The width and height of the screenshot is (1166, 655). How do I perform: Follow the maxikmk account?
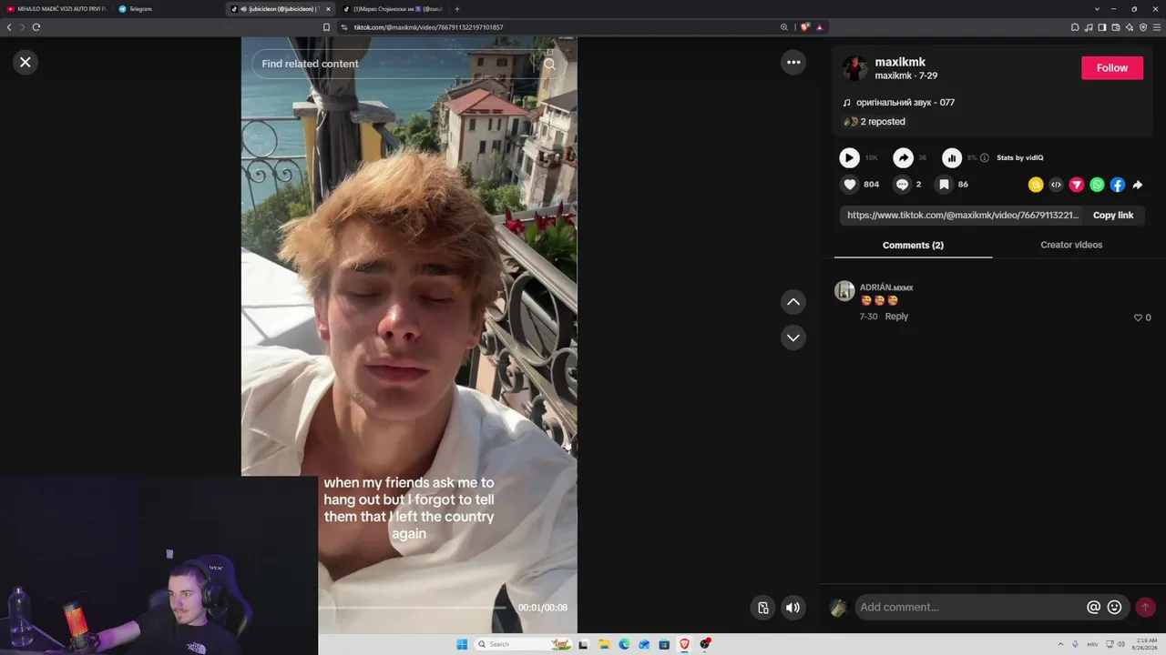pos(1112,68)
